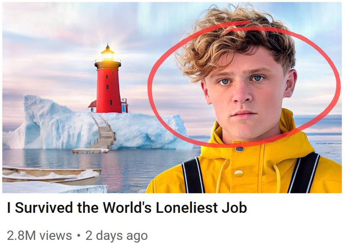Click the 2.8M views text
The width and height of the screenshot is (345, 245).
pos(39,235)
